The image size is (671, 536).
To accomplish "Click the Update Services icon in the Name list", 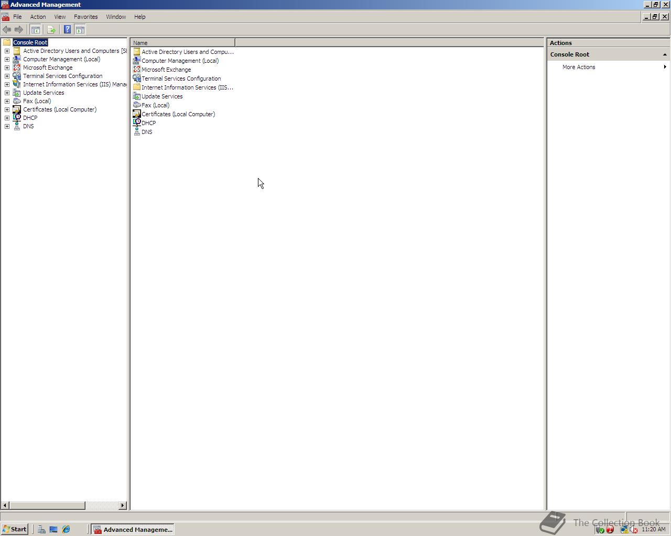I will tap(137, 96).
